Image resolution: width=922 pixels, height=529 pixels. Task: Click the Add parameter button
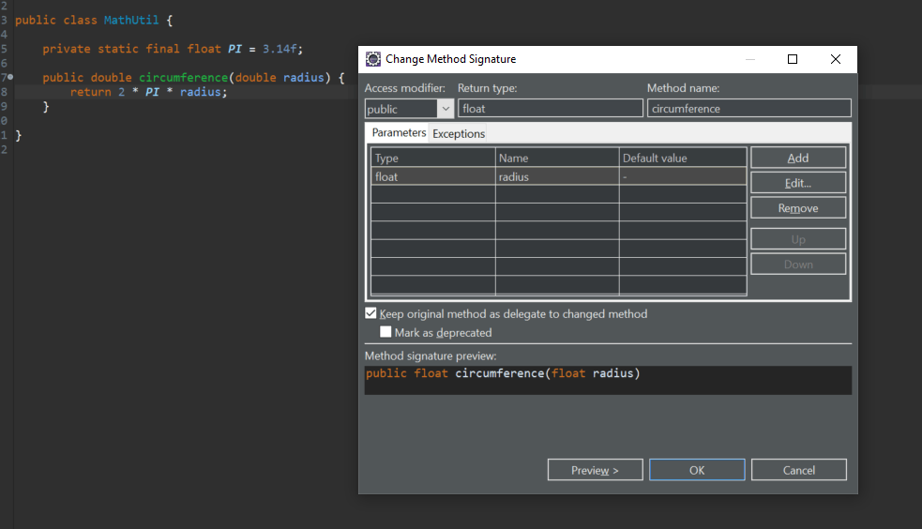798,158
